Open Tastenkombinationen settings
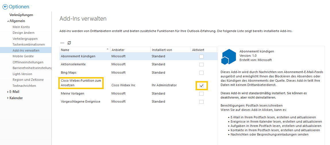 [x=29, y=44]
